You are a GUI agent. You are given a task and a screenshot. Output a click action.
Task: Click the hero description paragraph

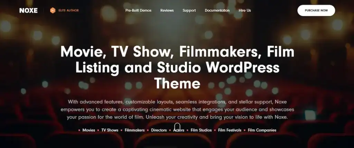tap(177, 109)
